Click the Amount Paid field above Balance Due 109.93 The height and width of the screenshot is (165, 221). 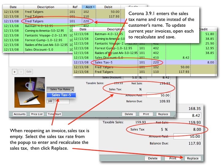[158, 95]
